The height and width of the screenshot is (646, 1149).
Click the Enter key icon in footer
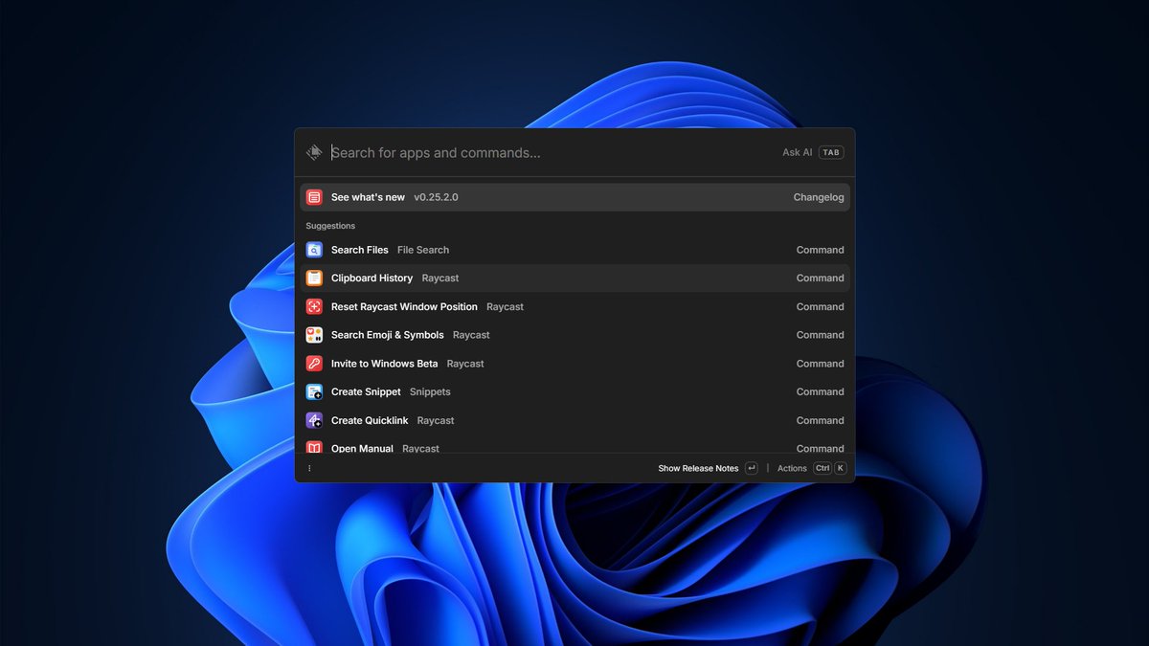click(x=752, y=468)
